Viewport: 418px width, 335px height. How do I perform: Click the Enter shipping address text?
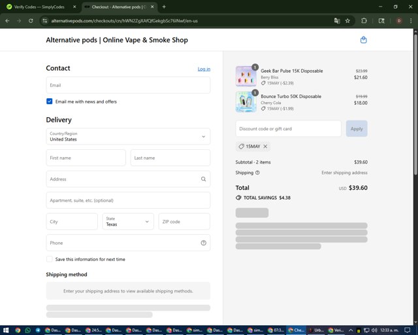[x=344, y=173]
